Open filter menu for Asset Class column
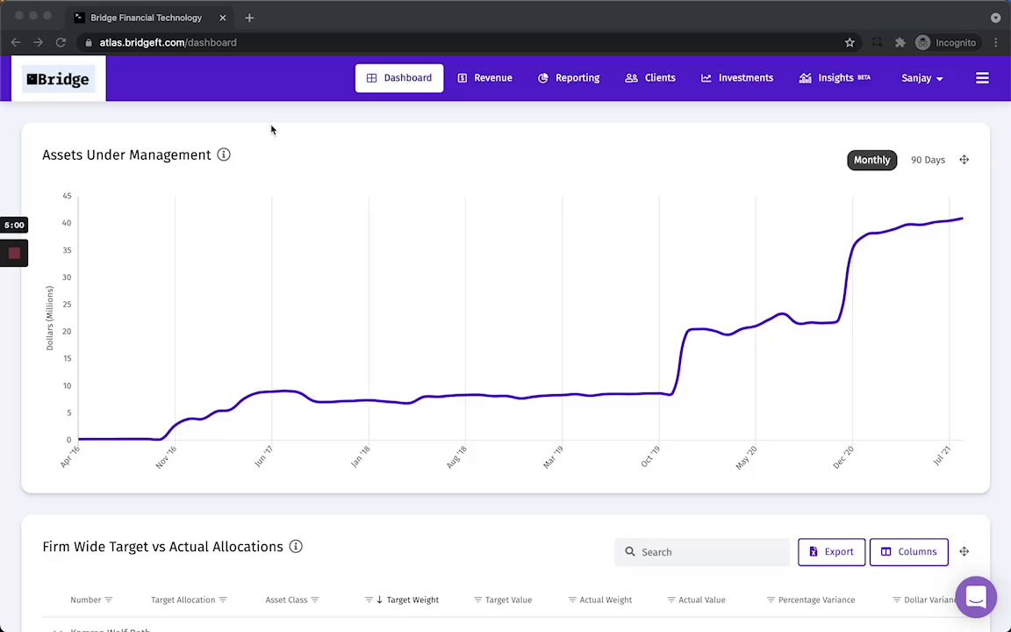Viewport: 1011px width, 632px height. [x=315, y=600]
